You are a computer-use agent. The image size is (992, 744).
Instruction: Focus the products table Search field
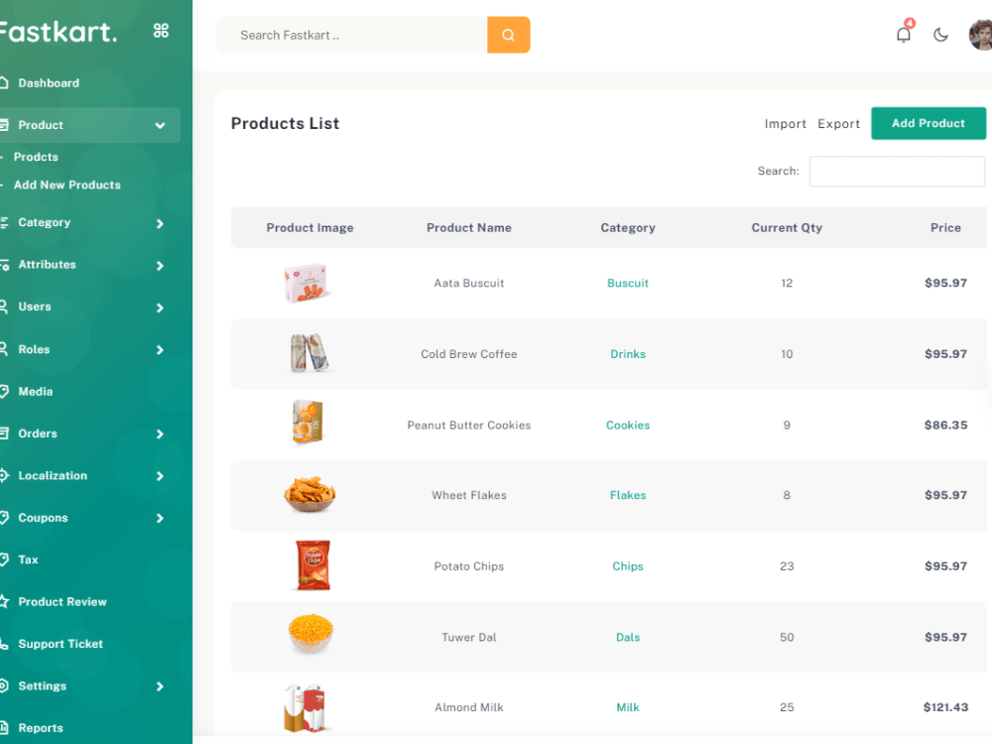[x=897, y=172]
